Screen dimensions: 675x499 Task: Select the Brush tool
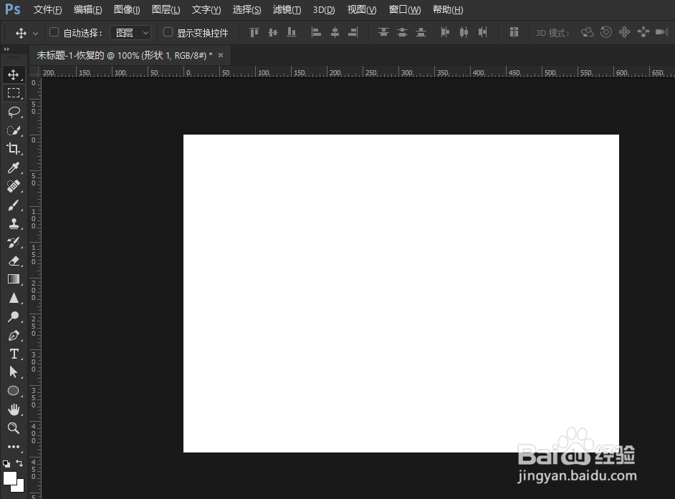14,205
